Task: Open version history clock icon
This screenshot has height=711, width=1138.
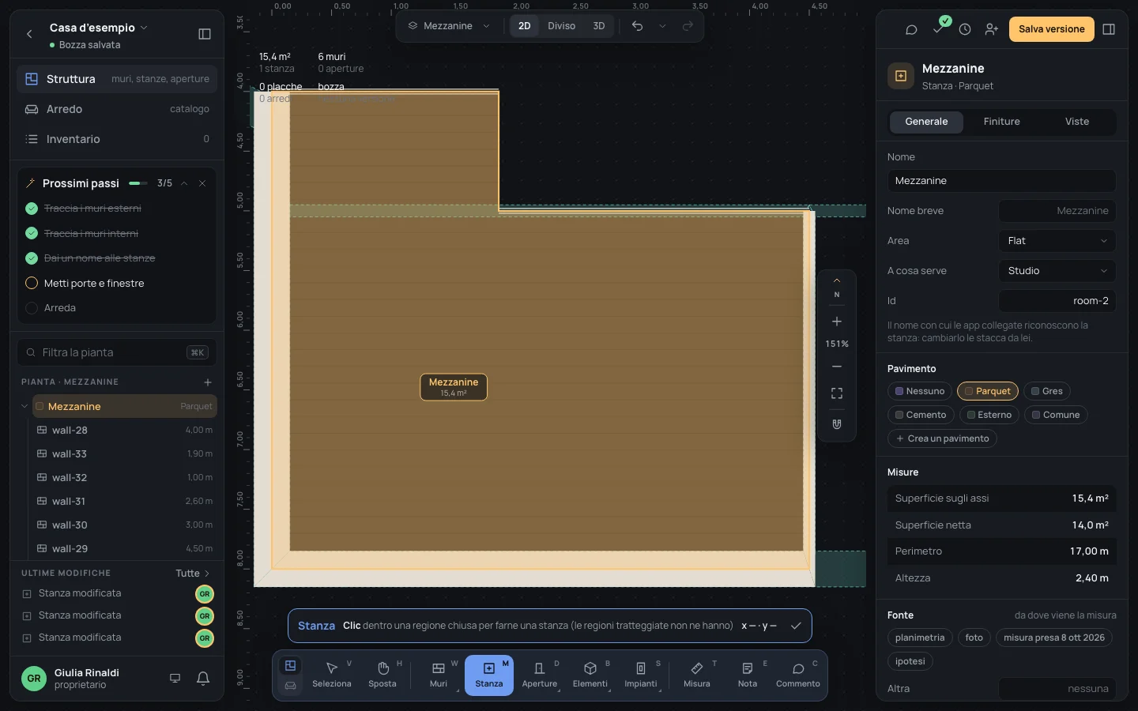Action: (x=965, y=29)
